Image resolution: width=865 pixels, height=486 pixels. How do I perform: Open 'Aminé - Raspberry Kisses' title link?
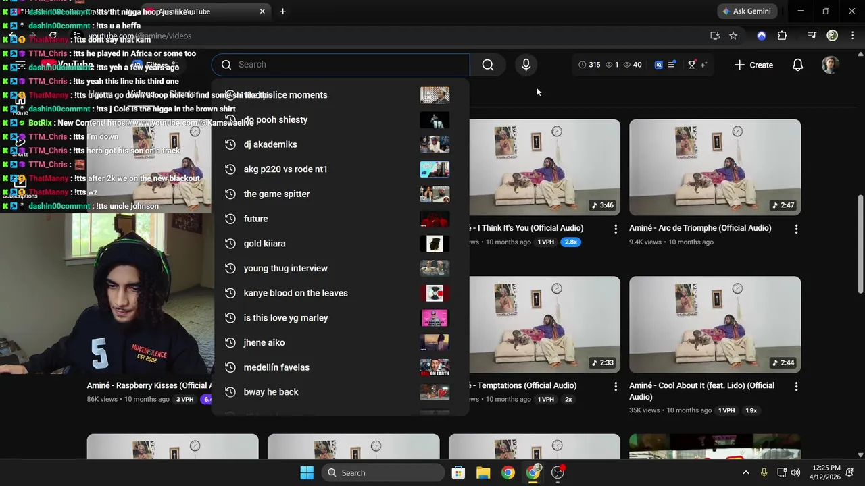pyautogui.click(x=149, y=385)
